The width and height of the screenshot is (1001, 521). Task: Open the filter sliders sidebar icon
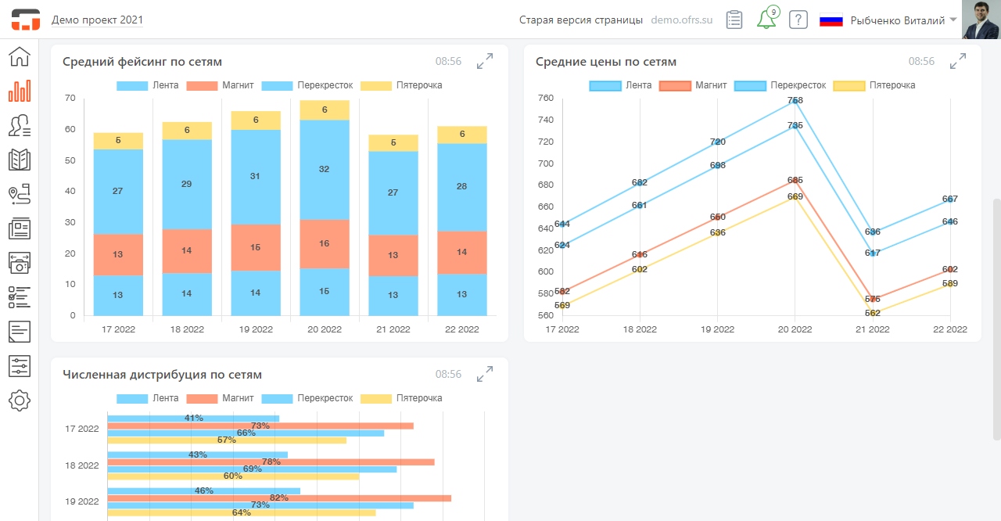point(19,365)
